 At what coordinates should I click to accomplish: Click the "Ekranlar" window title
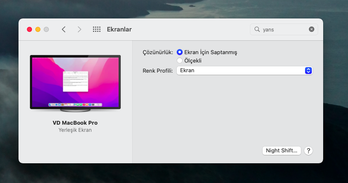coord(120,29)
